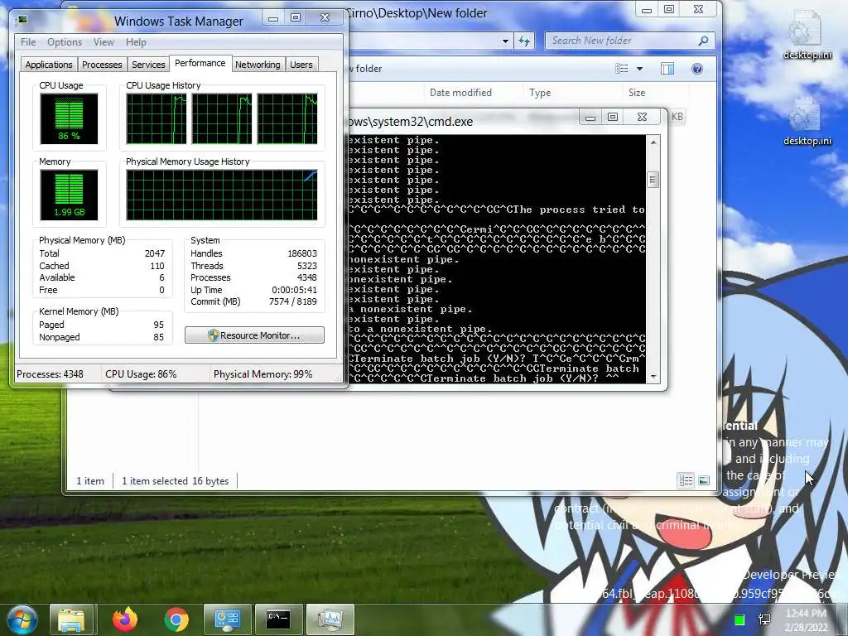Click the Total physical memory value 2047
The width and height of the screenshot is (848, 636).
(155, 253)
